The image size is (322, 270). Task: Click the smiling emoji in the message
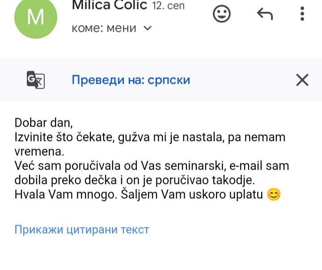click(273, 195)
